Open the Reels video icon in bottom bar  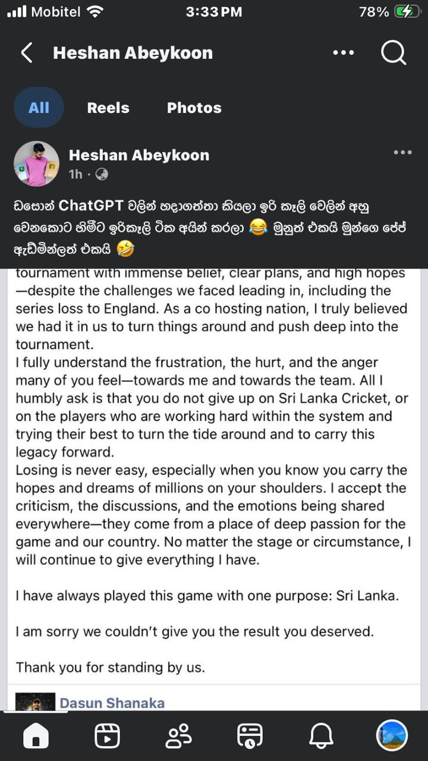click(107, 736)
